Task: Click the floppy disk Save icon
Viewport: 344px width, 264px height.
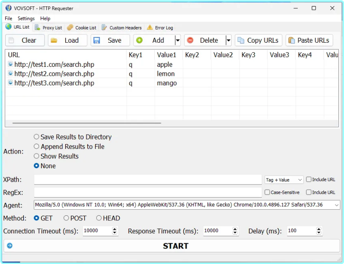Action: point(96,40)
